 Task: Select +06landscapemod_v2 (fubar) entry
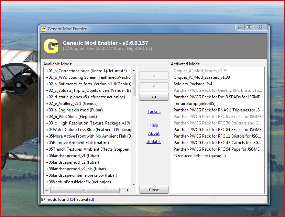tap(73, 162)
